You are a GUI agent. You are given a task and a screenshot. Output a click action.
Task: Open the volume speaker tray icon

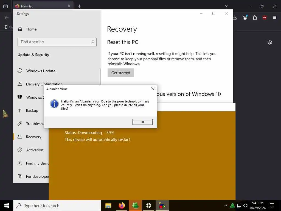tap(245, 206)
